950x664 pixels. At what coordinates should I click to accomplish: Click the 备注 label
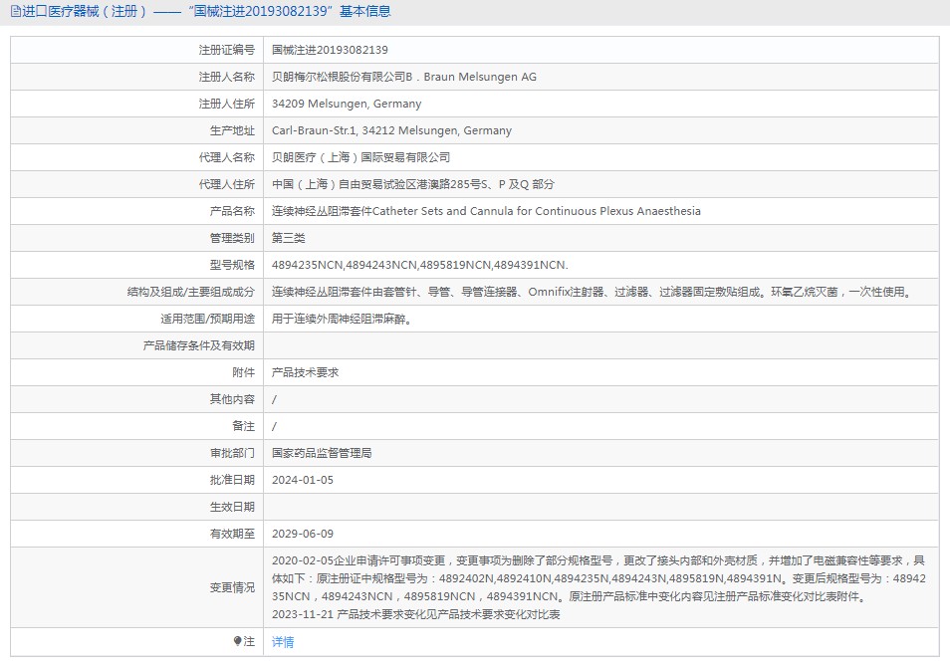coord(244,426)
